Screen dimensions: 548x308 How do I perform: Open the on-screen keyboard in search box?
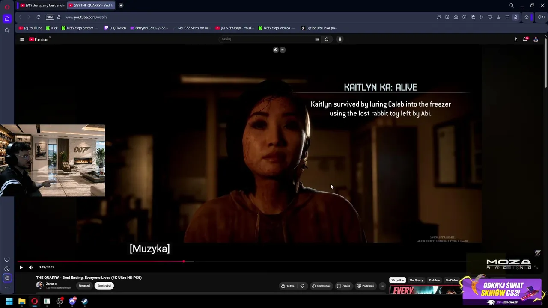(317, 39)
